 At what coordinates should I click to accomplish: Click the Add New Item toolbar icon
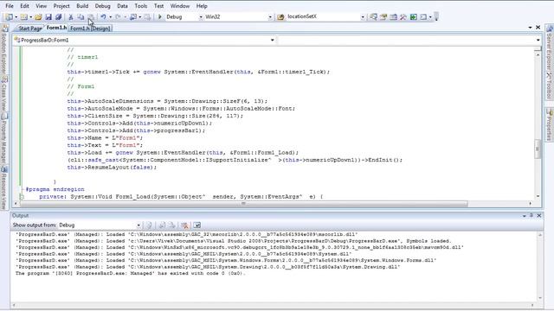pyautogui.click(x=23, y=17)
